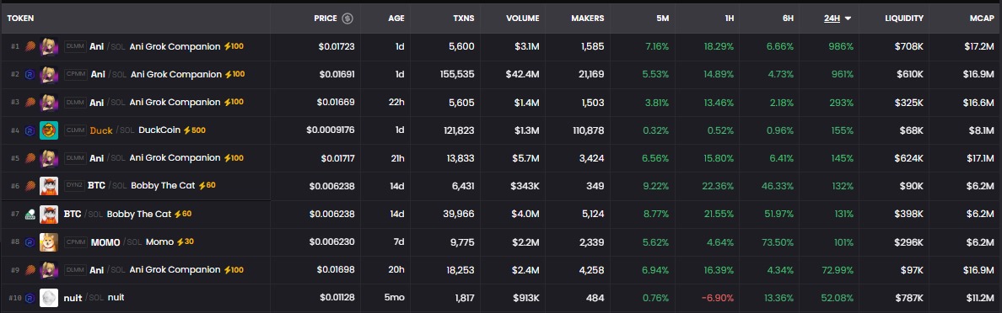This screenshot has height=313, width=1002.
Task: Sort by the MAKERS column header
Action: tap(587, 19)
